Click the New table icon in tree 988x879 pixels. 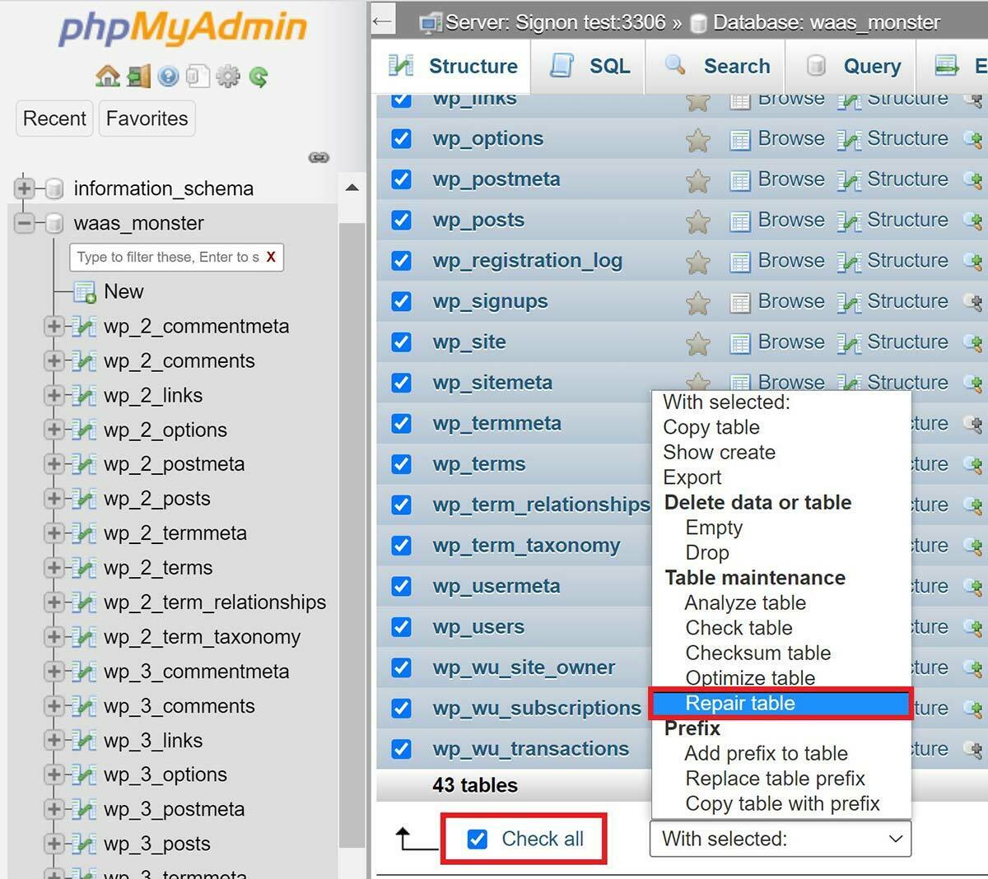point(85,292)
